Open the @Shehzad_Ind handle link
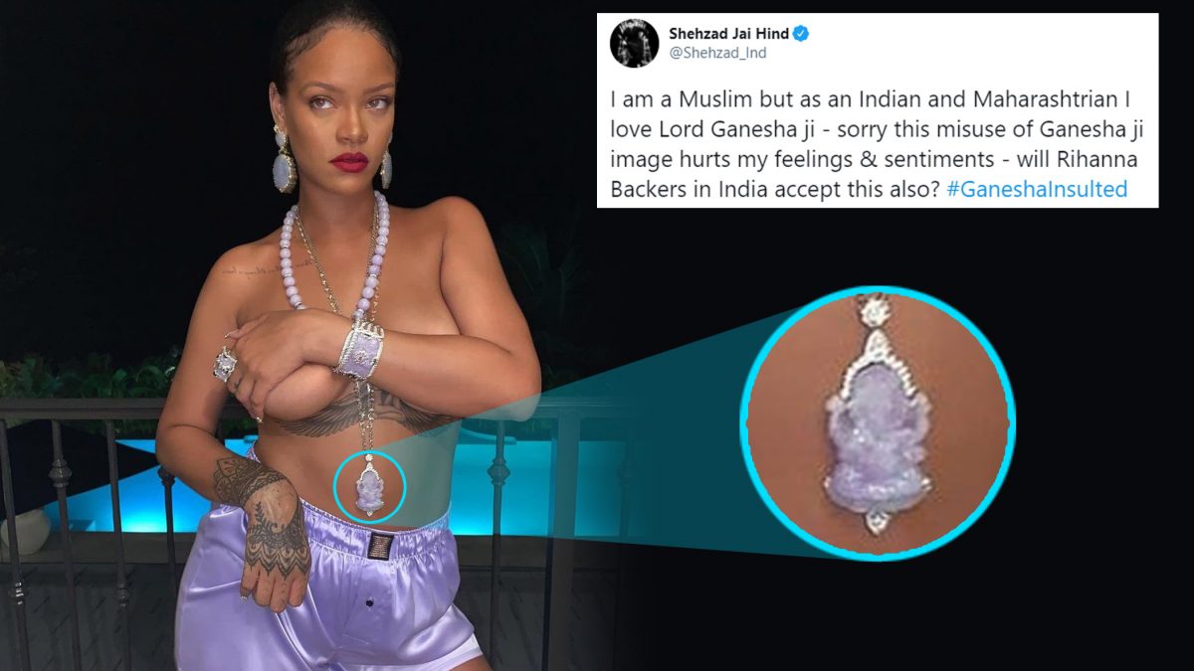1194x671 pixels. pyautogui.click(x=717, y=54)
